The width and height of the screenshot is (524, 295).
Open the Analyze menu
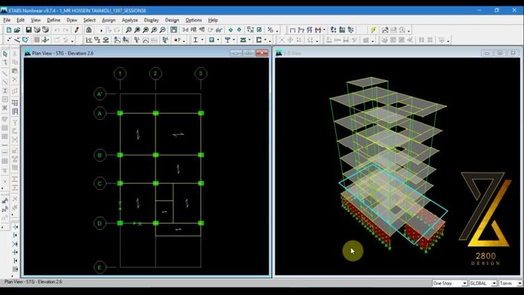pos(129,20)
